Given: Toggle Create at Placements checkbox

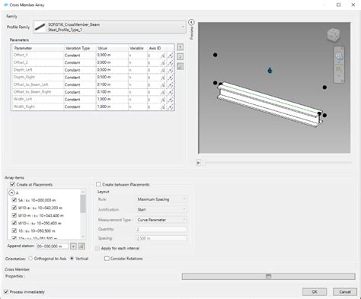Looking at the screenshot, I should coord(12,184).
